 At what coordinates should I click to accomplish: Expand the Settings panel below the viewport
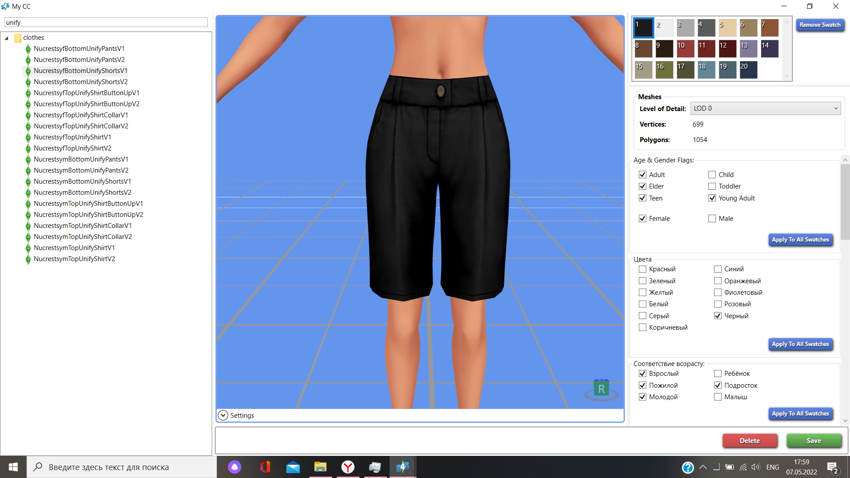pyautogui.click(x=223, y=415)
